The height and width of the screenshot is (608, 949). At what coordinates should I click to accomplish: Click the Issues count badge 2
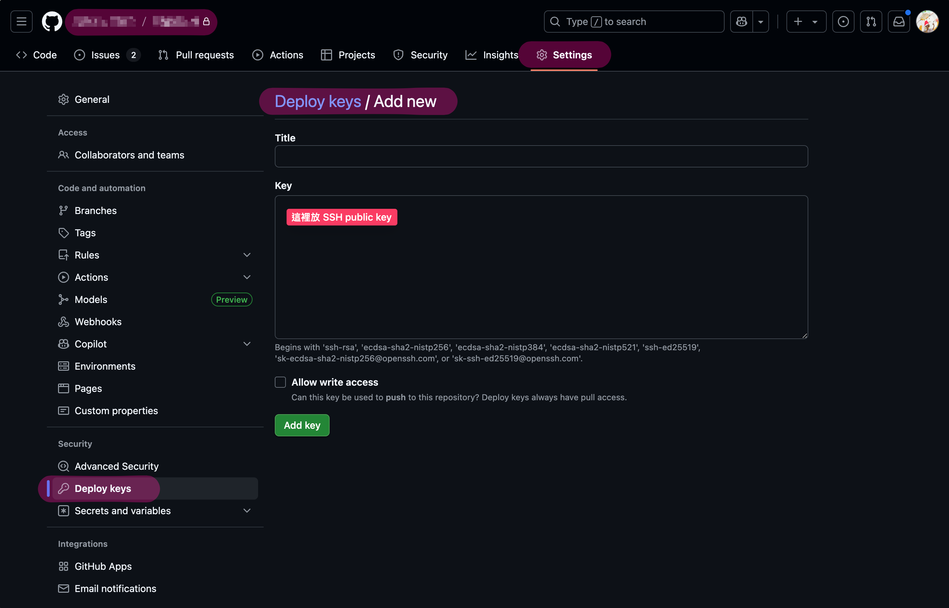pos(133,55)
